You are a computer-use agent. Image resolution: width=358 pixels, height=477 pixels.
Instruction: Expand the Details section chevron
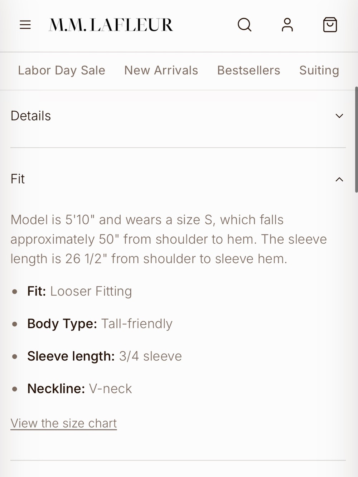339,116
